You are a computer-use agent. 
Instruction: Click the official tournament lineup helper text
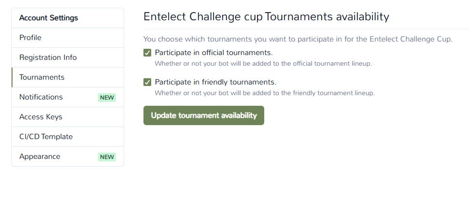click(x=263, y=64)
